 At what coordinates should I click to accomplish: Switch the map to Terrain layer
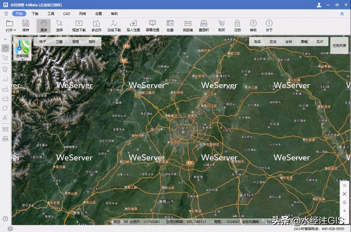point(92,42)
